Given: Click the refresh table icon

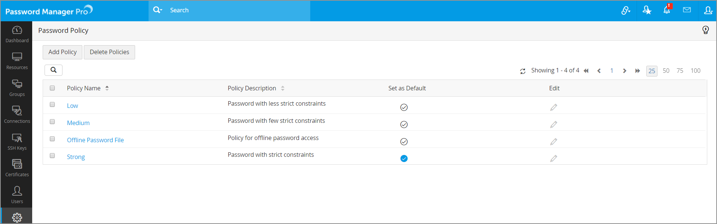Looking at the screenshot, I should pos(523,71).
